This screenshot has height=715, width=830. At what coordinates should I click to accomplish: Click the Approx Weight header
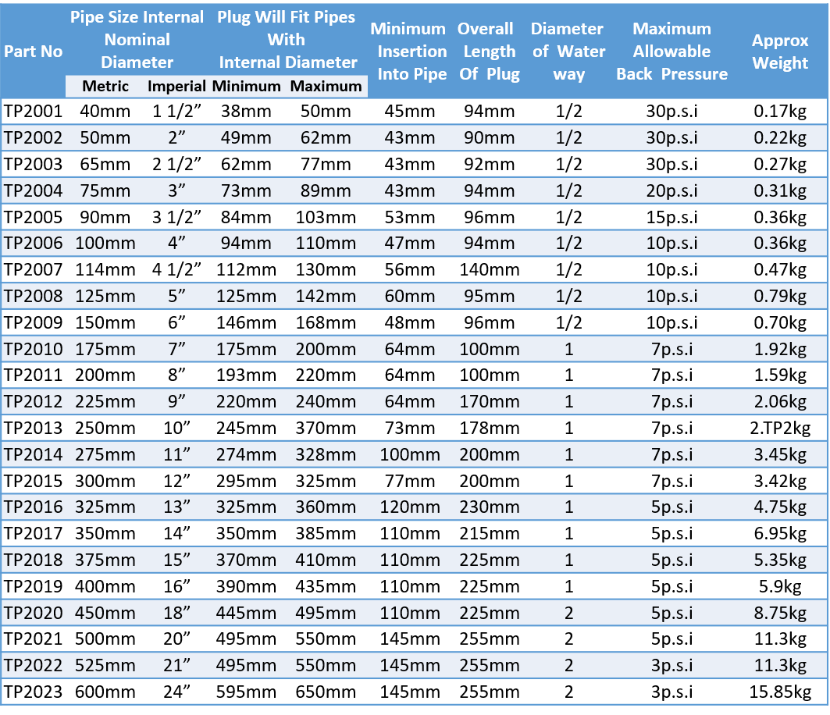point(780,52)
